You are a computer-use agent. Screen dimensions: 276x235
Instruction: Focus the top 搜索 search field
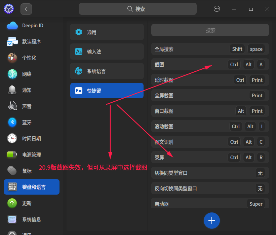tap(137, 9)
